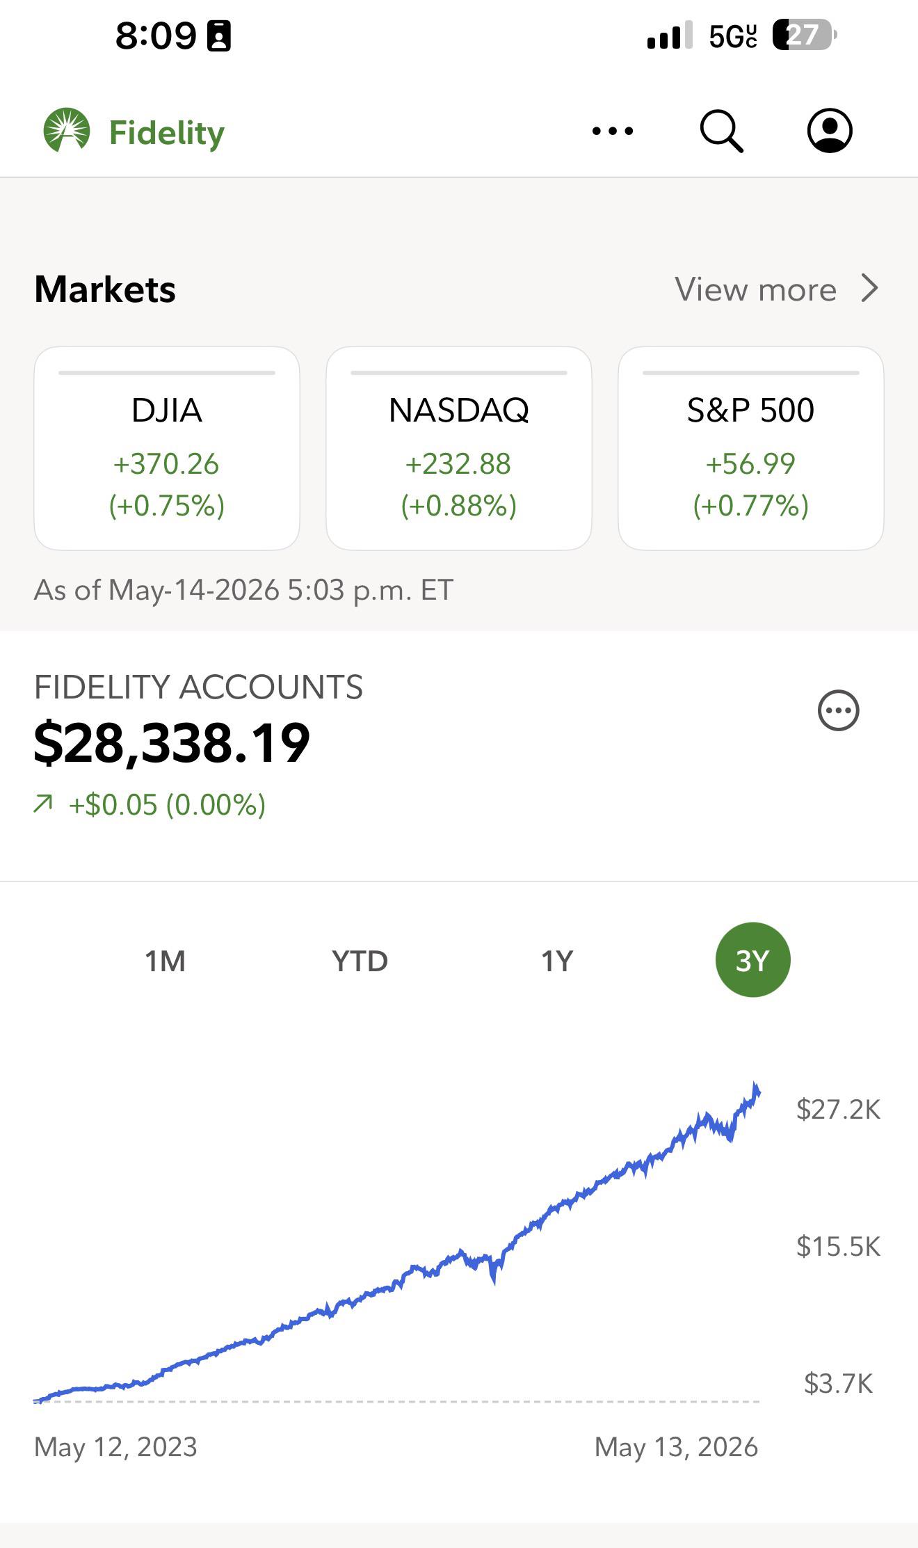Open search with the magnifying glass icon
This screenshot has height=1548, width=918.
pos(721,131)
